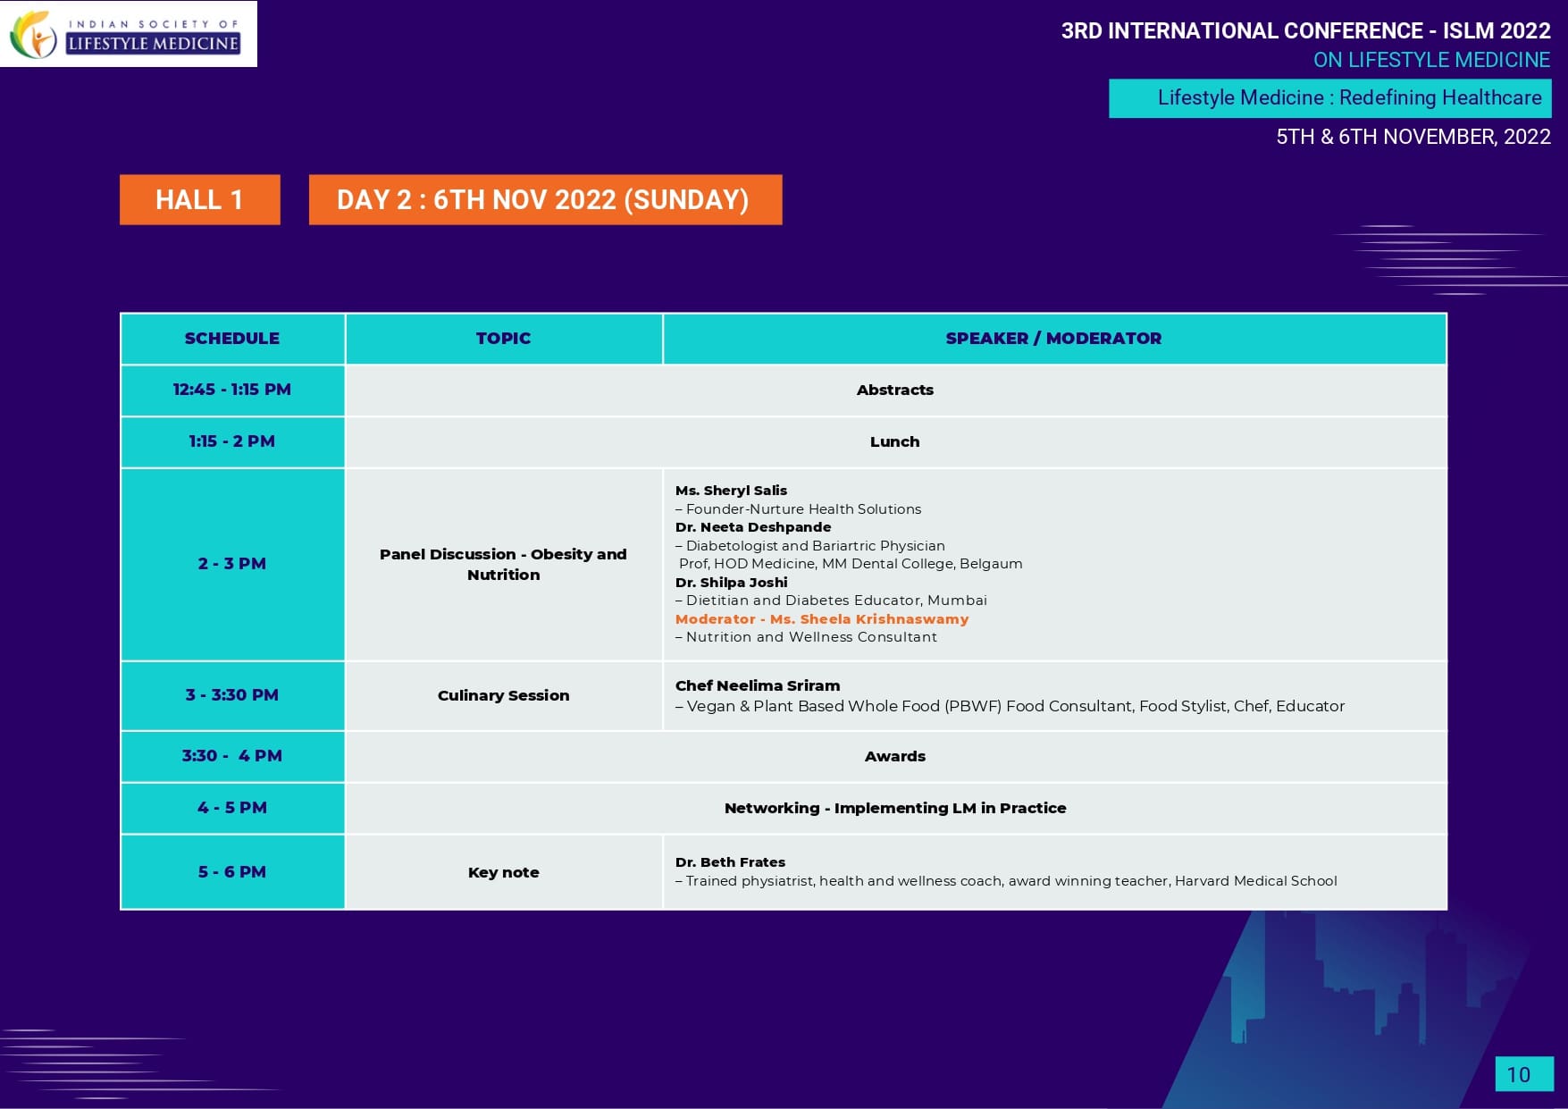Click the Indian Society of Lifestyle Medicine logo

128,34
